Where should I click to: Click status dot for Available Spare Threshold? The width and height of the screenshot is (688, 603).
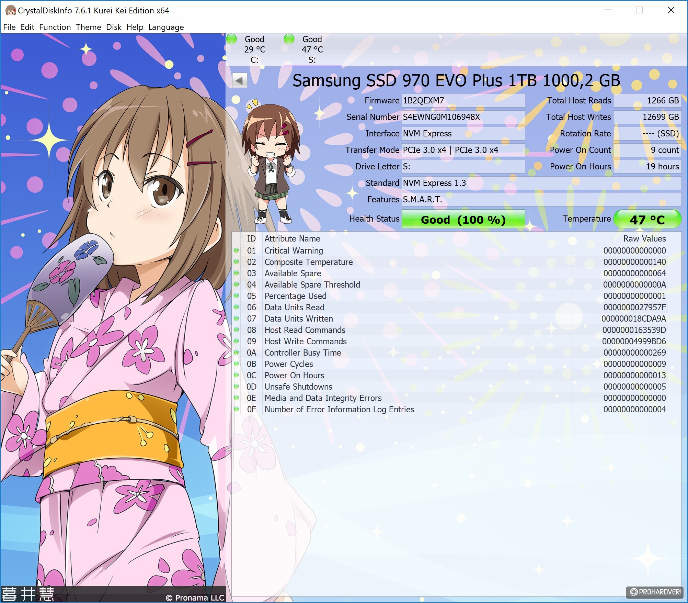point(236,284)
